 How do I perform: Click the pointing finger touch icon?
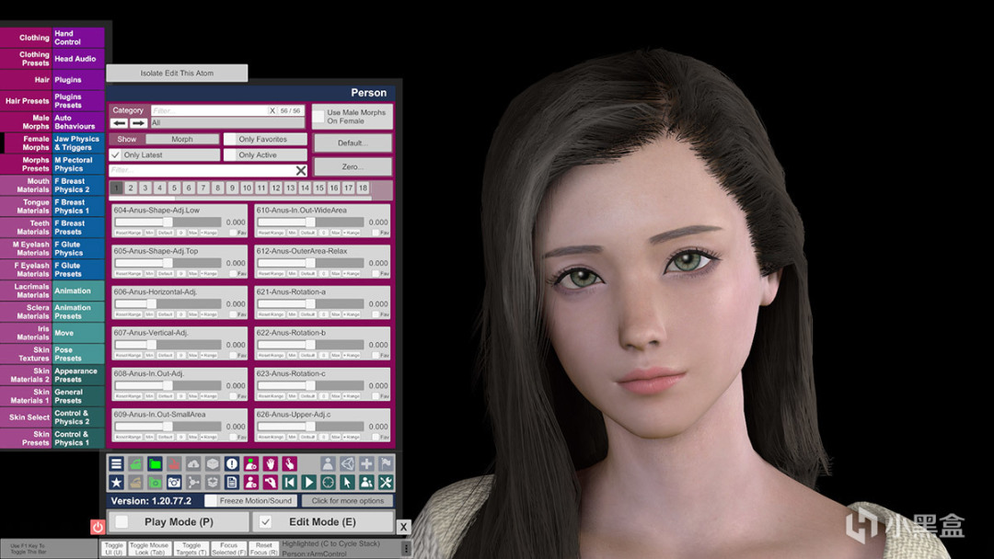[x=290, y=464]
